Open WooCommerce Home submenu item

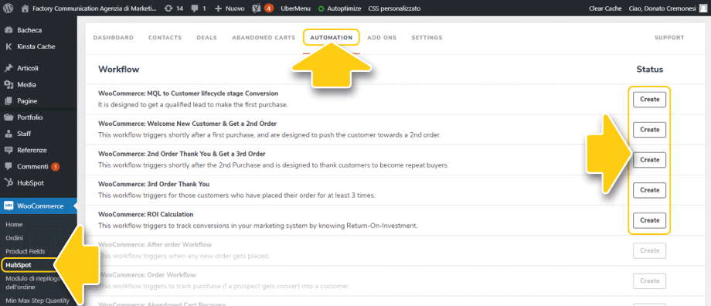[14, 224]
